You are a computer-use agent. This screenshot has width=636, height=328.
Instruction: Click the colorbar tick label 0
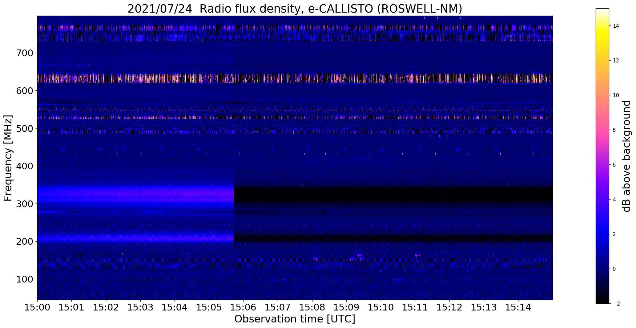(614, 269)
